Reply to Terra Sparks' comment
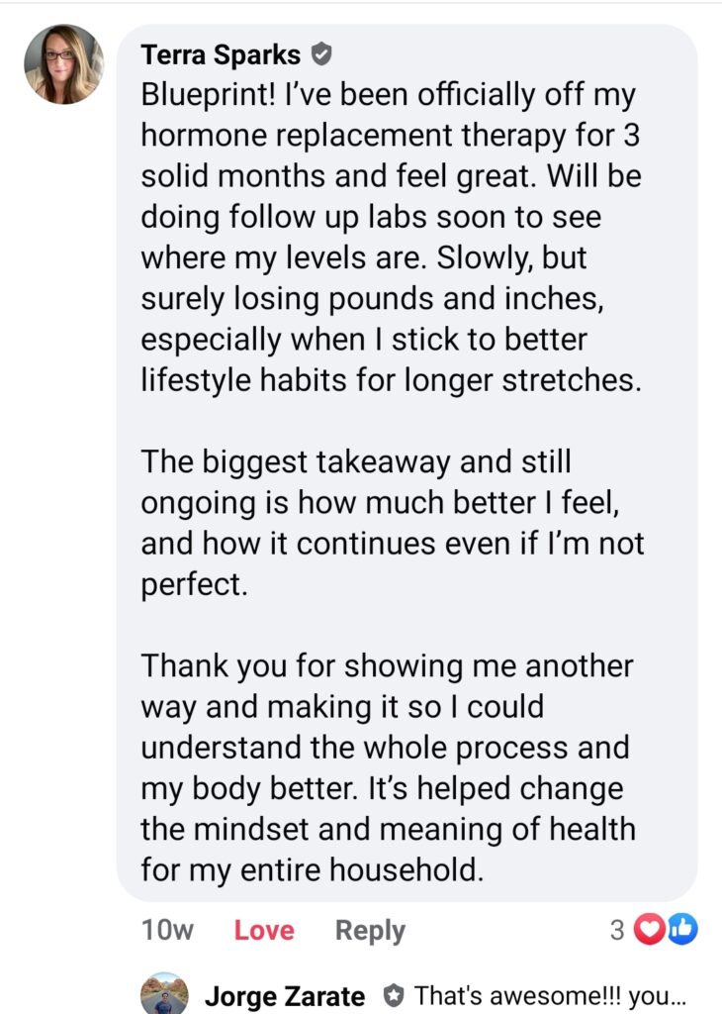This screenshot has width=722, height=1014. (370, 930)
